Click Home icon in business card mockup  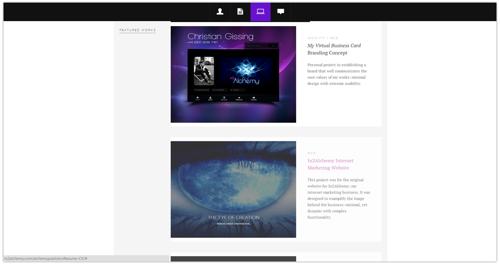point(197,98)
